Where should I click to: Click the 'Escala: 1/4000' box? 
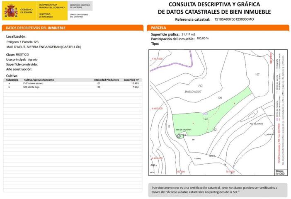pos(281,172)
